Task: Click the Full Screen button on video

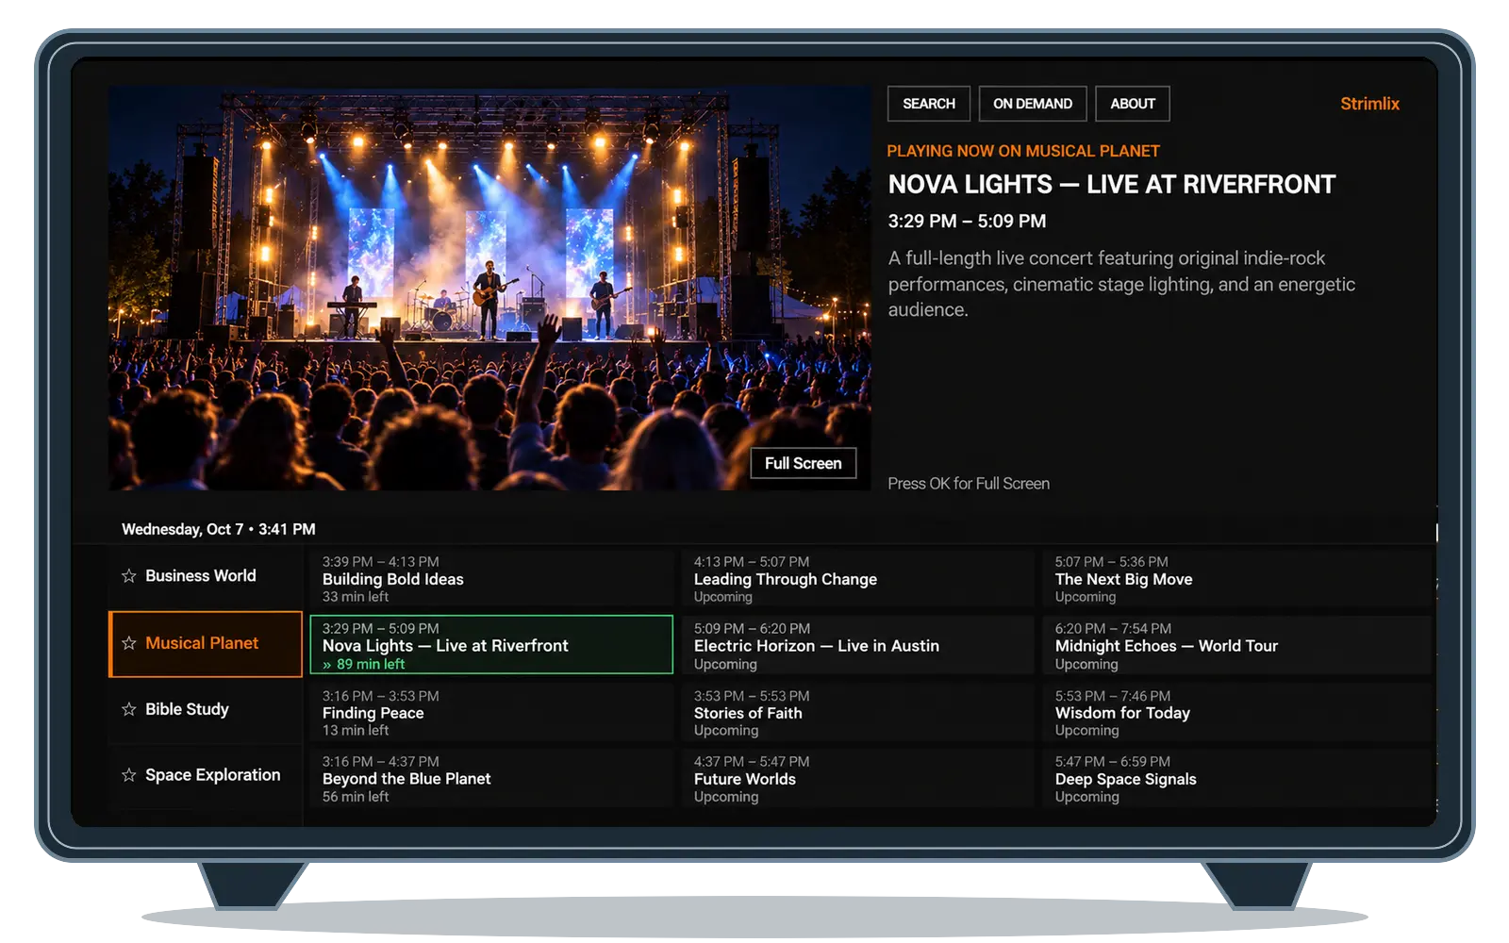Action: click(804, 463)
